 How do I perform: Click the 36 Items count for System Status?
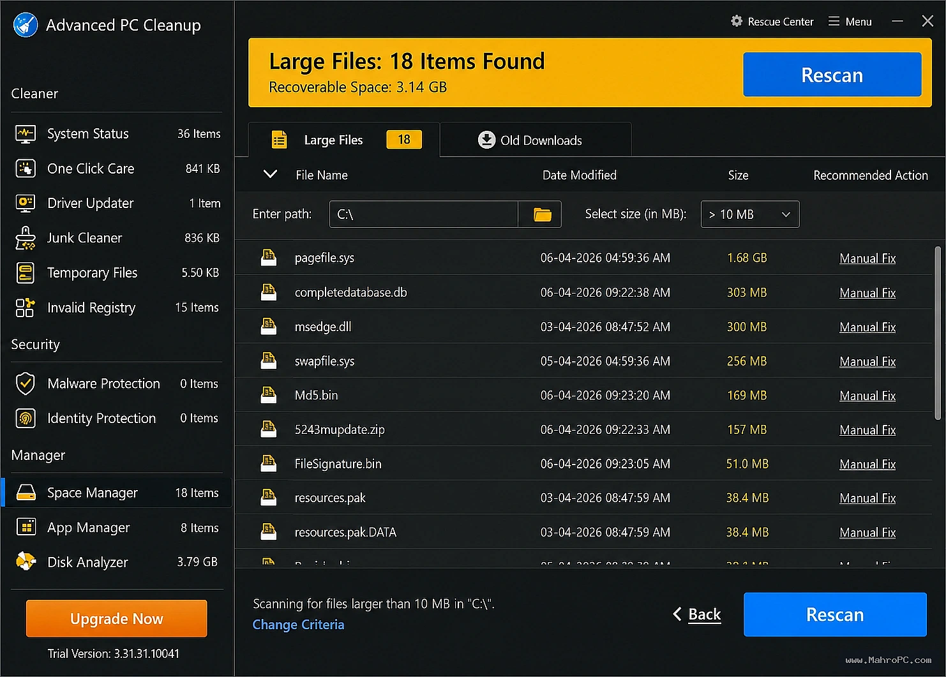[199, 134]
